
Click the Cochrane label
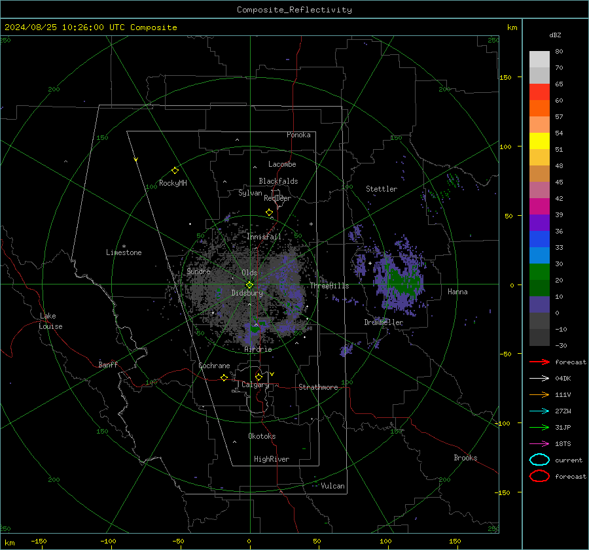214,366
